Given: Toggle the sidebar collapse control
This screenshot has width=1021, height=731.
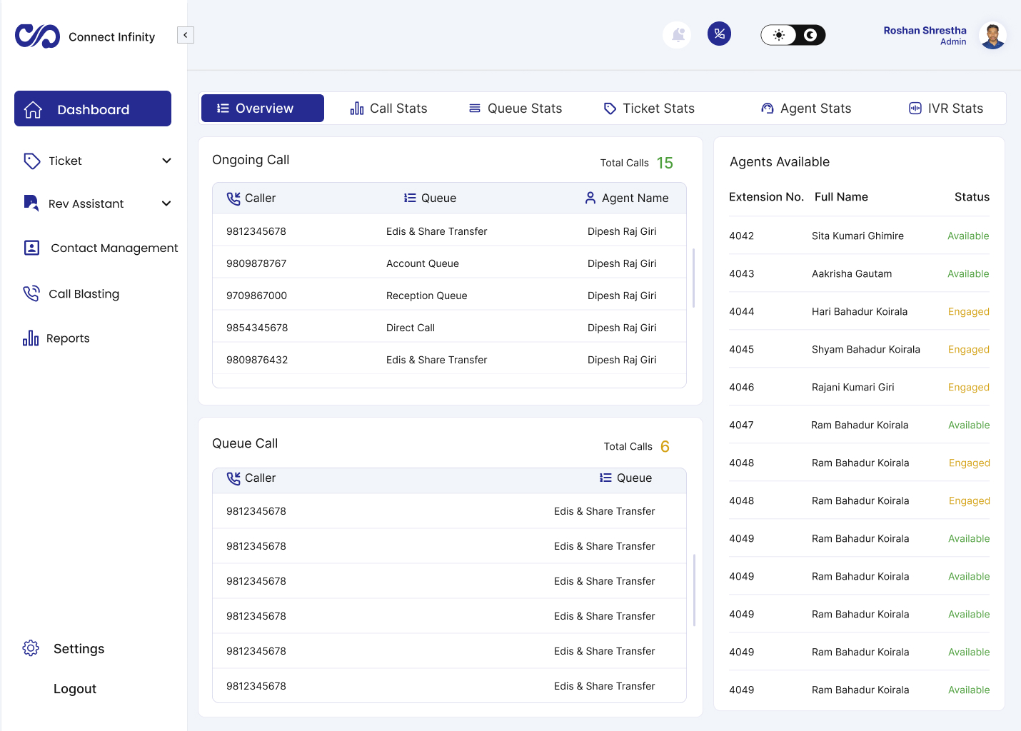Looking at the screenshot, I should tap(185, 34).
